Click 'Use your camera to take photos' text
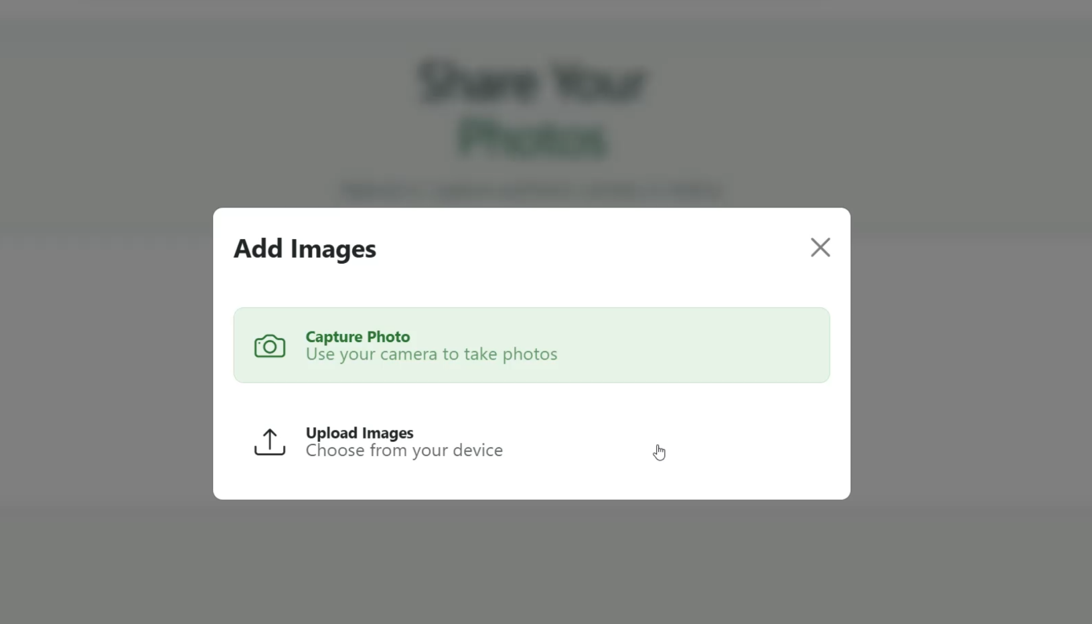The image size is (1092, 624). tap(431, 354)
